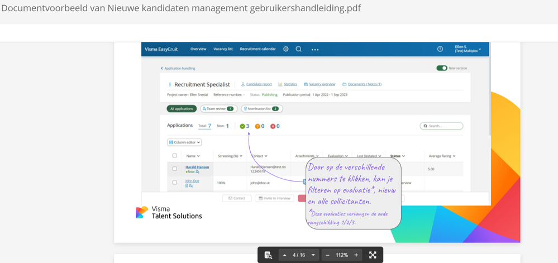This screenshot has width=558, height=263.
Task: Expand the Status column dropdown
Action: click(x=403, y=156)
